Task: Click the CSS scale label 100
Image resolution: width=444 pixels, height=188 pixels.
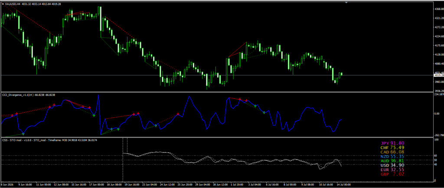Action: tap(436, 140)
